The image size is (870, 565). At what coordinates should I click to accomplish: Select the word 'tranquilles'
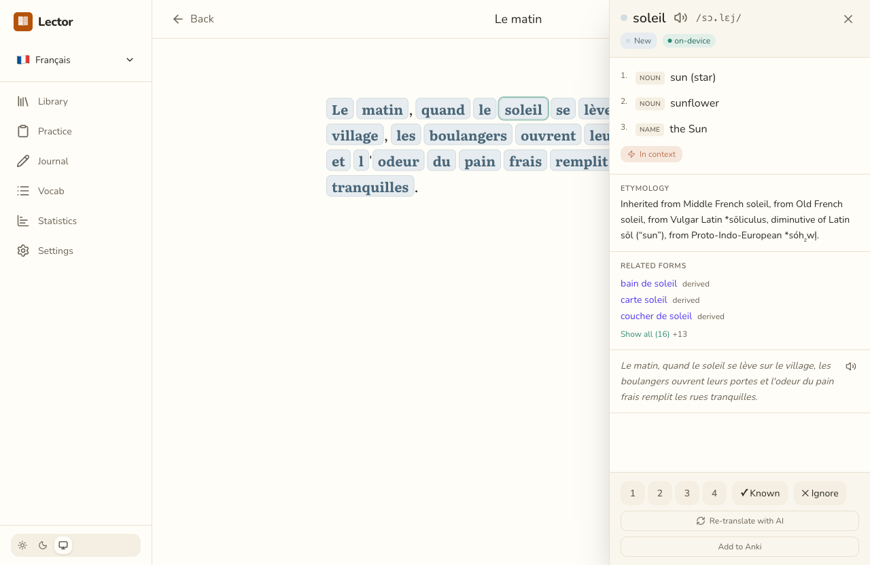(370, 187)
